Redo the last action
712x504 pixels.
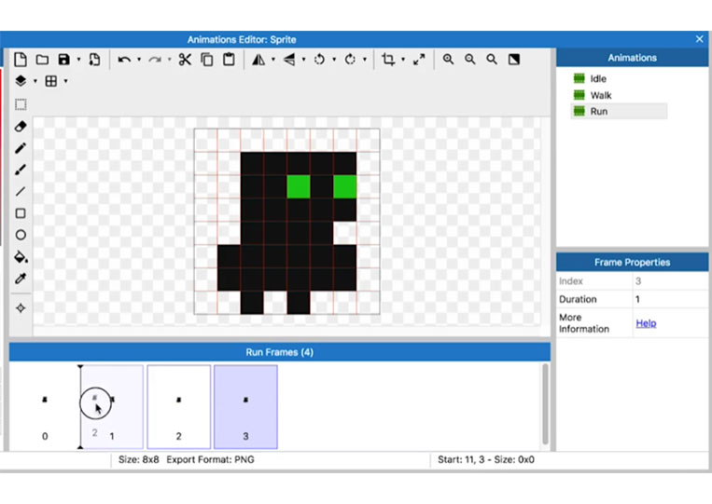coord(155,60)
